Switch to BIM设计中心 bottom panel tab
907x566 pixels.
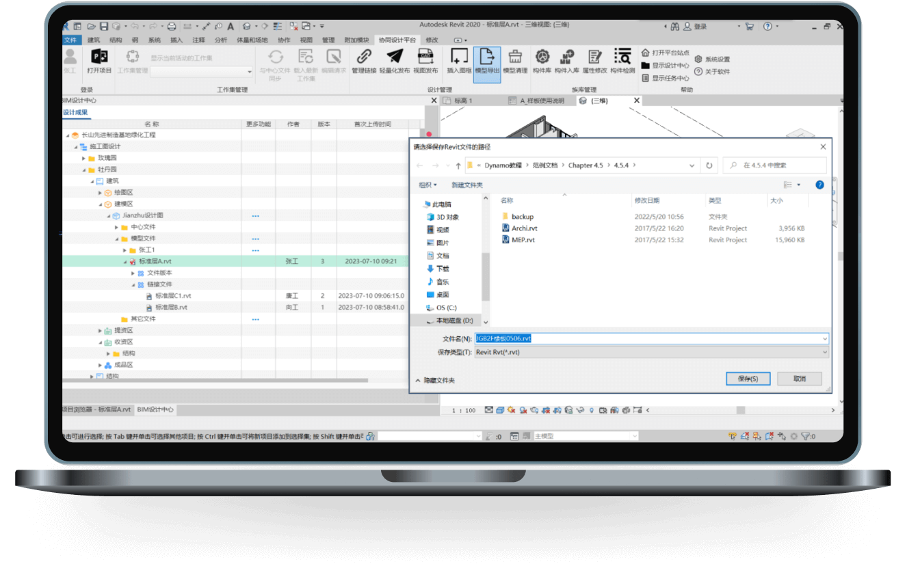155,409
